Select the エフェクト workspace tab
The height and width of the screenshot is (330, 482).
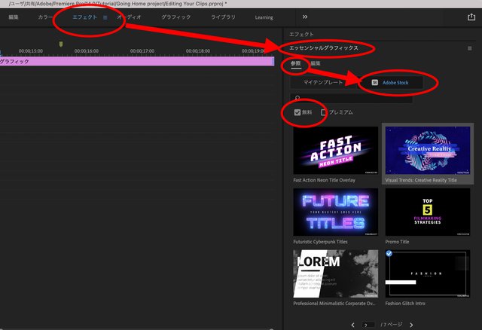[85, 17]
